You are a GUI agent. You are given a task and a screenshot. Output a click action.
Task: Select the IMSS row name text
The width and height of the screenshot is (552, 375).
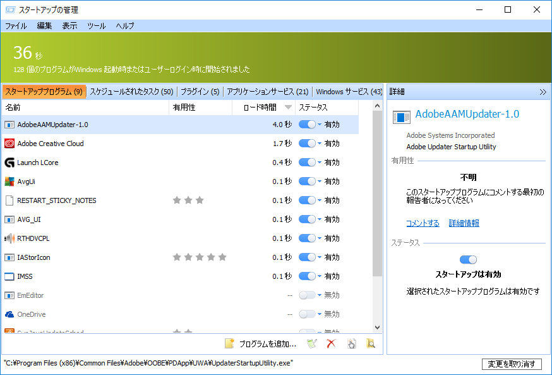click(25, 277)
